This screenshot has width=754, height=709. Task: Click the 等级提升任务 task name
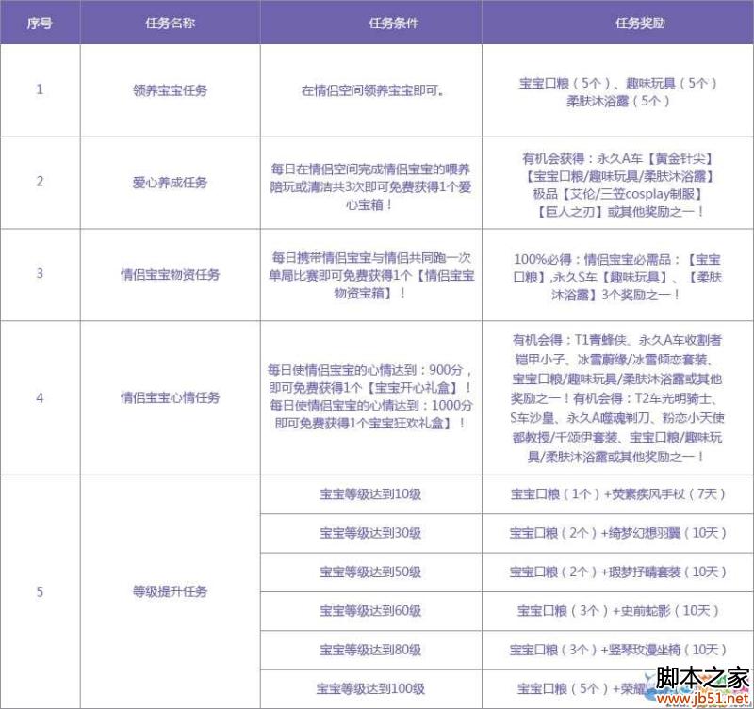pos(170,592)
